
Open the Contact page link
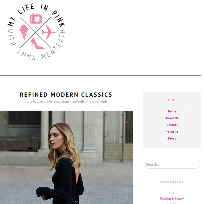click(x=172, y=125)
